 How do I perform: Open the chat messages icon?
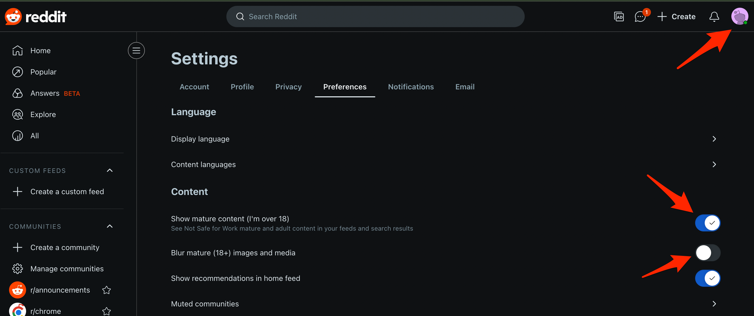click(640, 17)
